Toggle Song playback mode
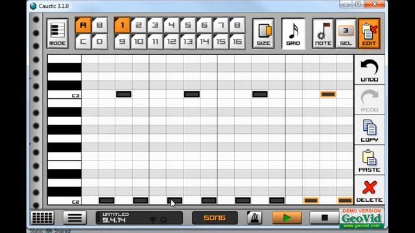This screenshot has width=415, height=233. point(215,217)
